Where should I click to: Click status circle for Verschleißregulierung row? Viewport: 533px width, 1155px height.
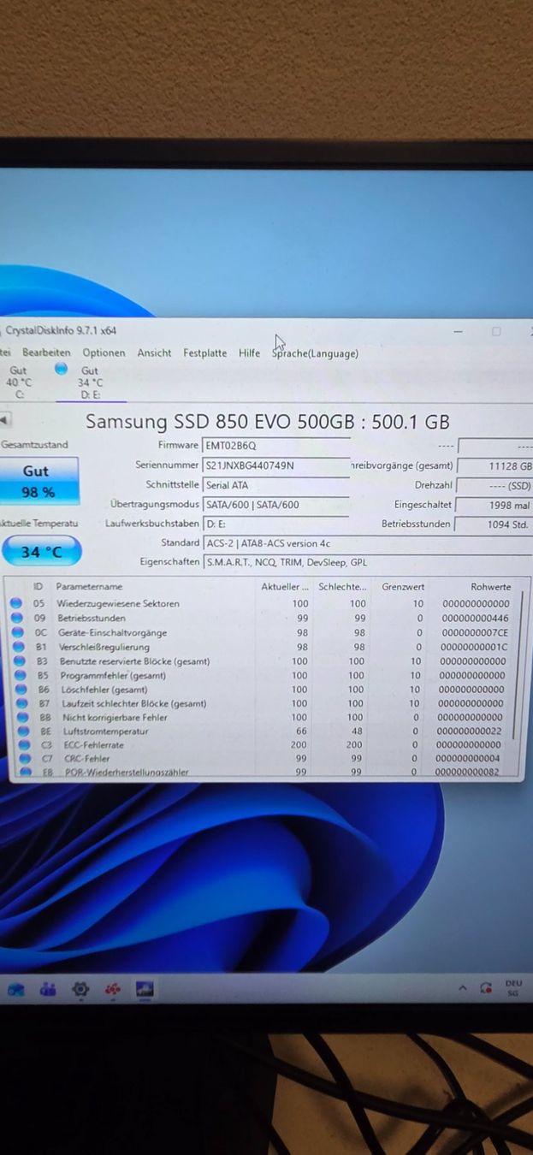point(16,647)
